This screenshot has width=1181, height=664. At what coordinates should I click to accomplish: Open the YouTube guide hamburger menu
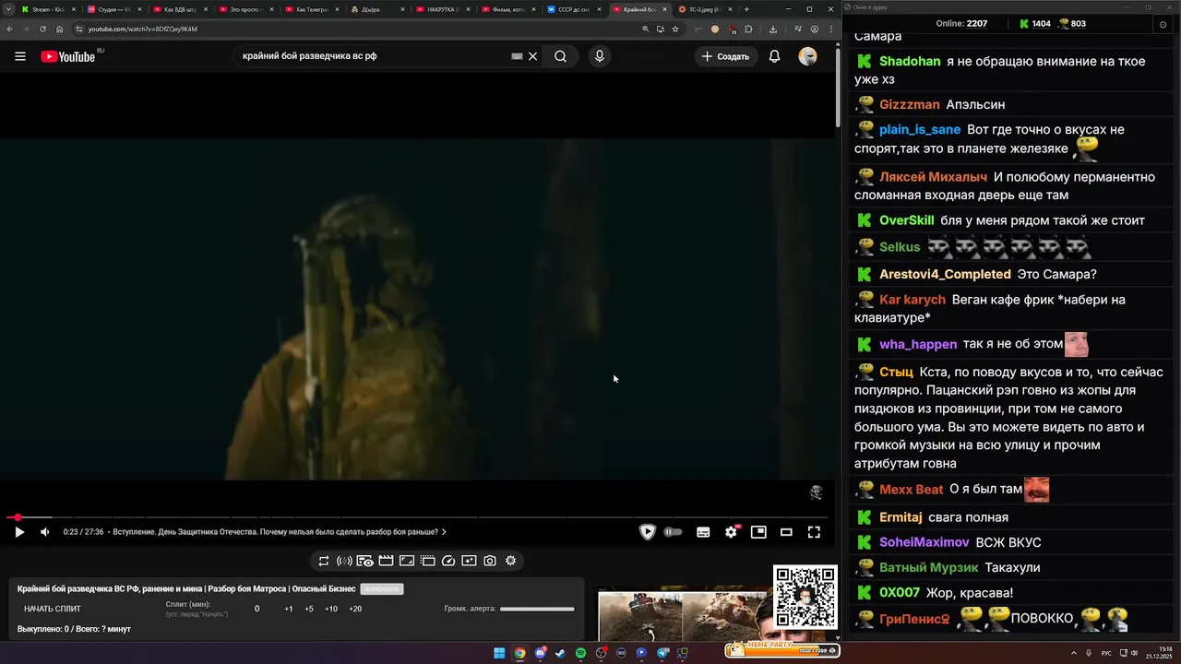[20, 56]
